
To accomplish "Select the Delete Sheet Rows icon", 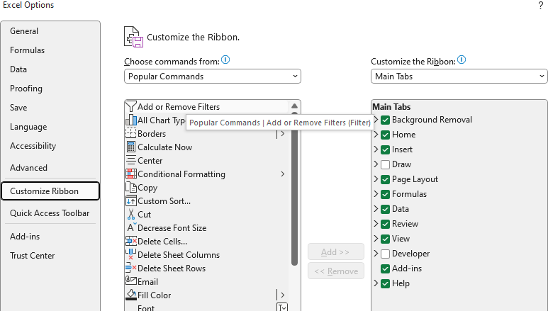I will [x=130, y=268].
